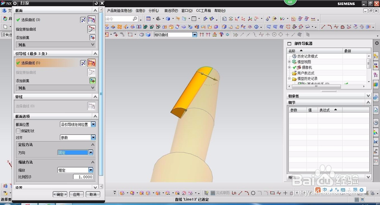The width and height of the screenshot is (380, 205).
Task: Toggle the 保留形状 checkbox
Action: (18, 131)
